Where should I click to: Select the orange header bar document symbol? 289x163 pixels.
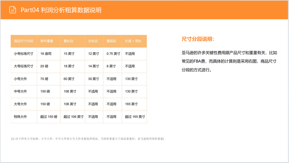click(x=12, y=9)
